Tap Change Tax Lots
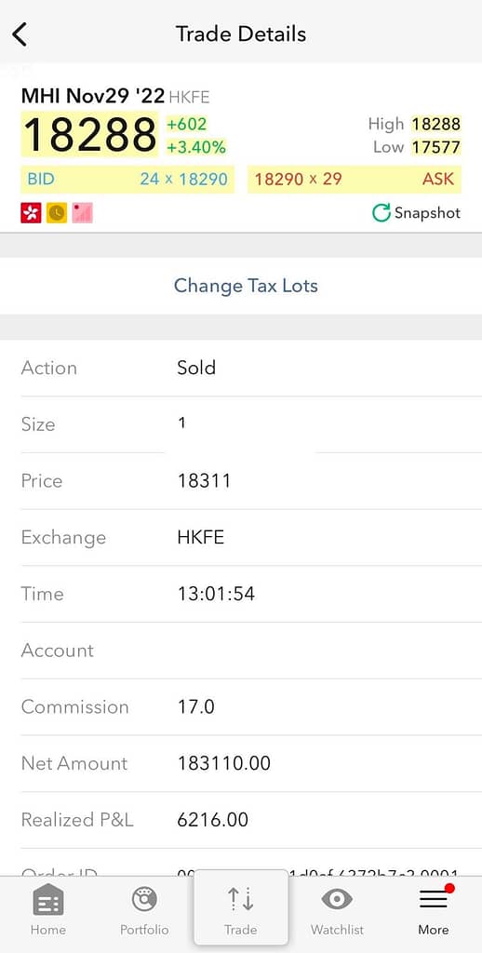The width and height of the screenshot is (482, 953). click(x=246, y=286)
